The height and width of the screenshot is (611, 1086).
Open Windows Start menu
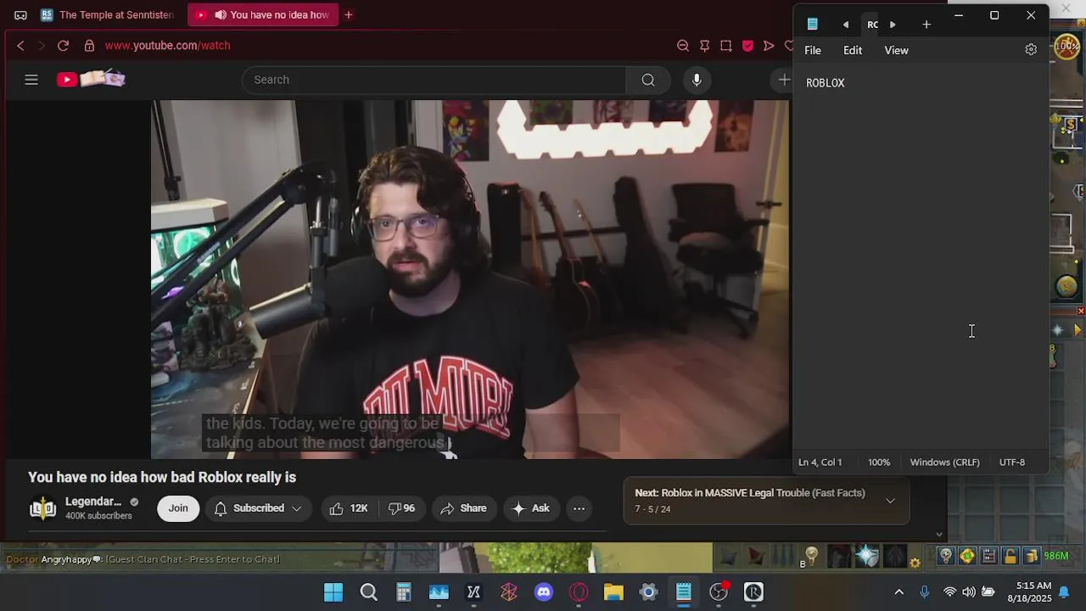(x=333, y=592)
